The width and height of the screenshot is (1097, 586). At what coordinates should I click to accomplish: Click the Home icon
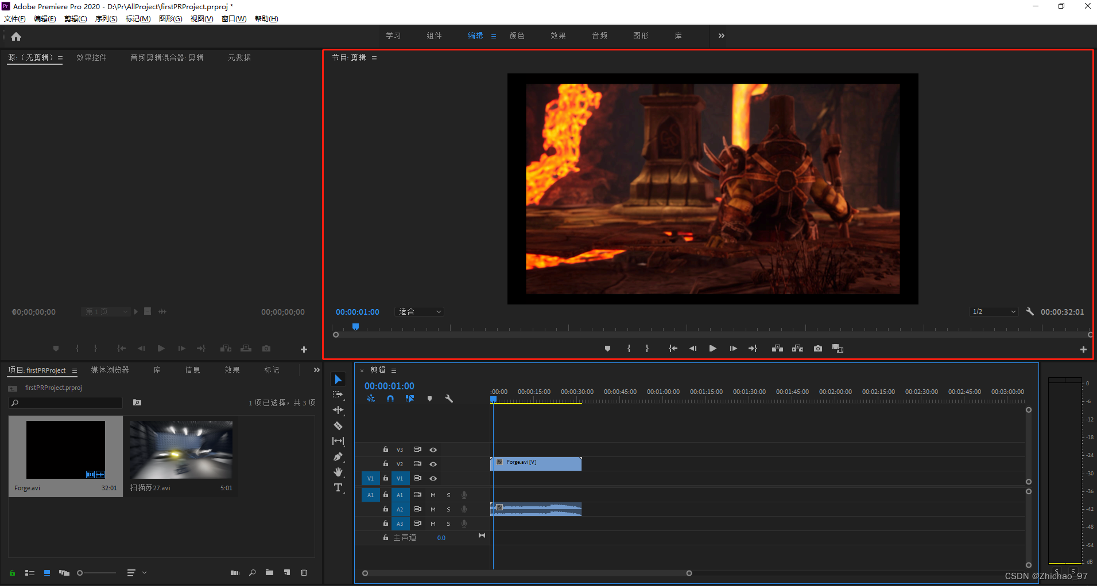(16, 37)
